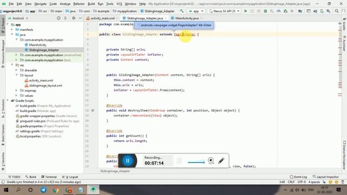Viewport: 347px width, 195px height.
Task: Click the Make Project hammer icon
Action: click(x=182, y=11)
